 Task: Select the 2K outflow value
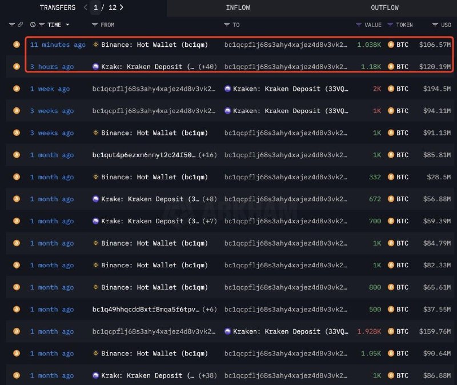coord(377,89)
